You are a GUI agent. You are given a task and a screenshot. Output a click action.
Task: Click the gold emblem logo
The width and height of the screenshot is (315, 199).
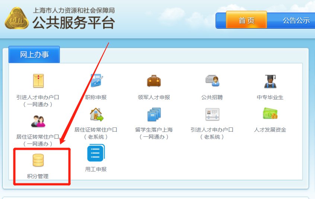click(16, 18)
